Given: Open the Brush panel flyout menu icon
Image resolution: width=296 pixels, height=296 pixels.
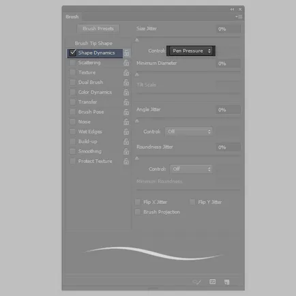Looking at the screenshot, I should [x=239, y=16].
